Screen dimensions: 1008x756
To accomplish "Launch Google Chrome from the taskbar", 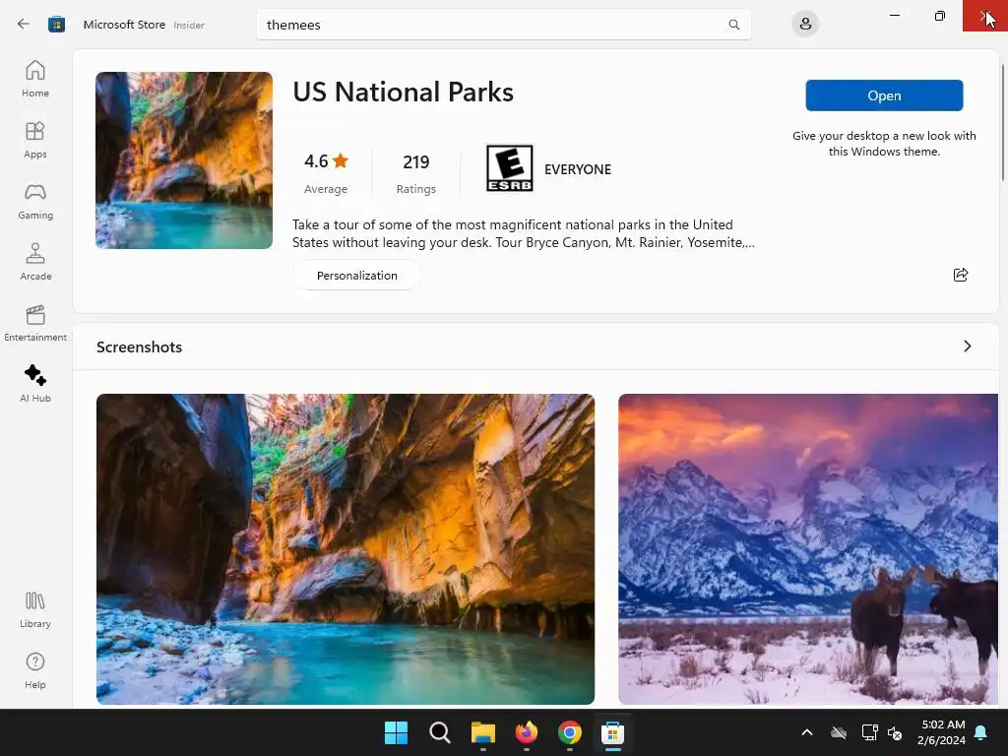I will click(x=570, y=732).
